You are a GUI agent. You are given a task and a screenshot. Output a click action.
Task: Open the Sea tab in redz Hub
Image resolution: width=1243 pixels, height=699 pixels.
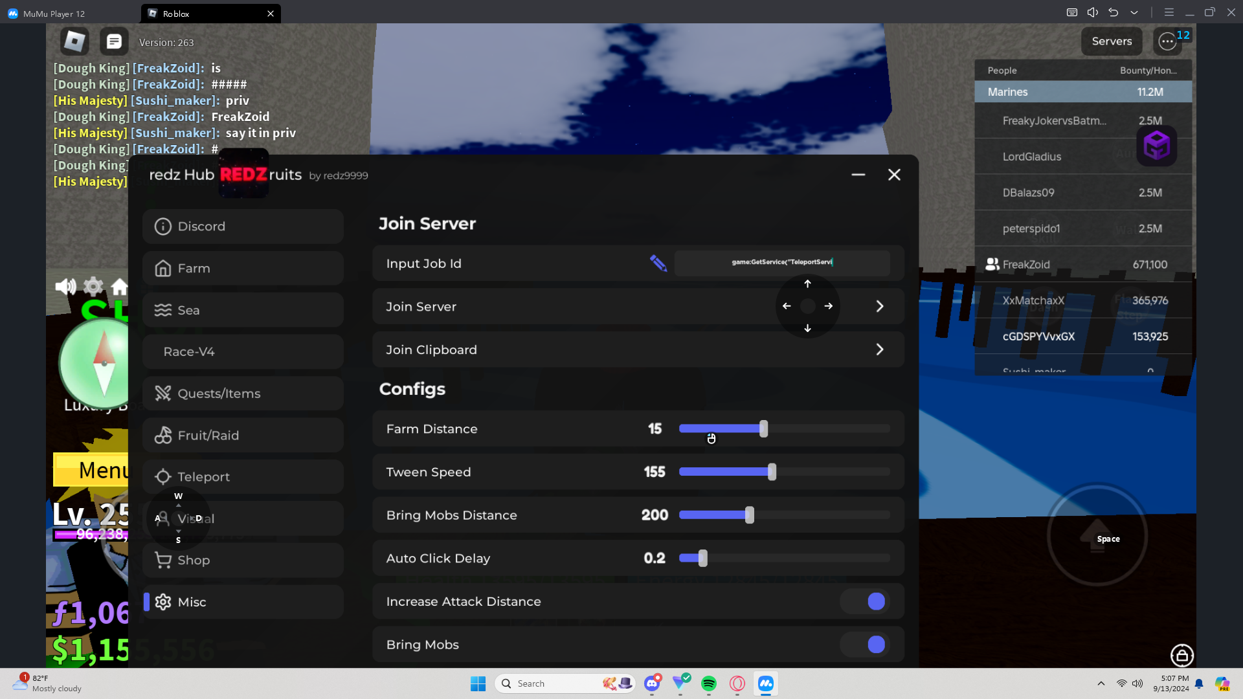tap(243, 310)
